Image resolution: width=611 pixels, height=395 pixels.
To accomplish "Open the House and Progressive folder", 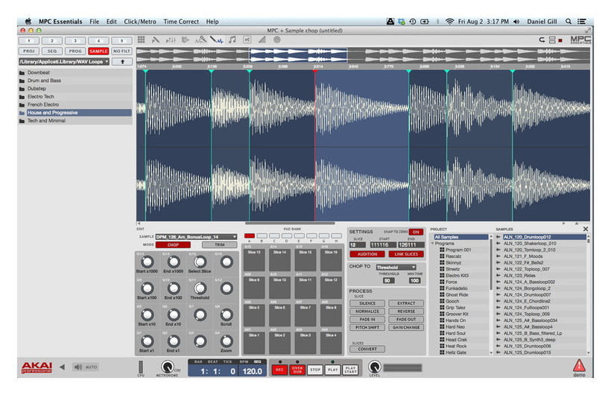I will pyautogui.click(x=75, y=113).
